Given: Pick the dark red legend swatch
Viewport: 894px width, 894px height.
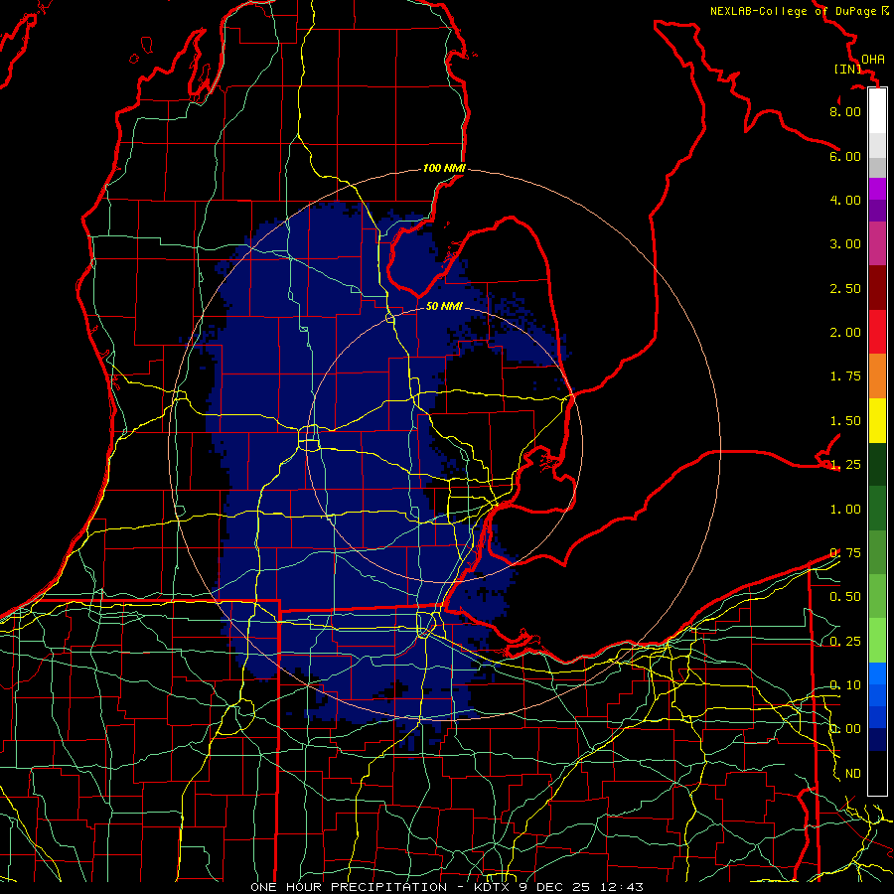Looking at the screenshot, I should click(x=877, y=288).
